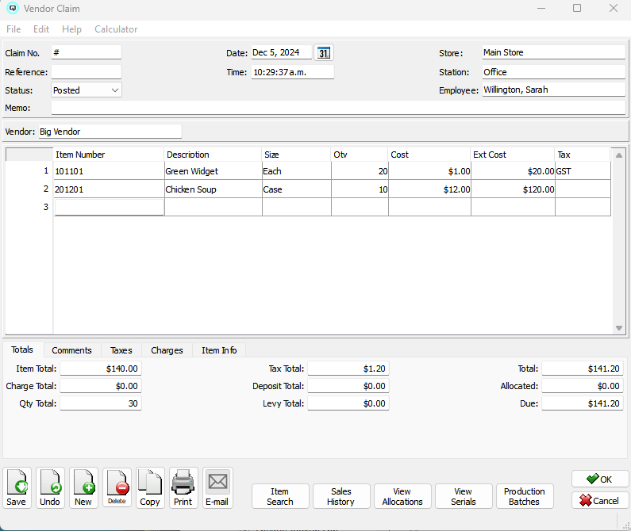Viewport: 631px width, 531px height.
Task: Click the Store field showing Main Store
Action: pyautogui.click(x=554, y=52)
